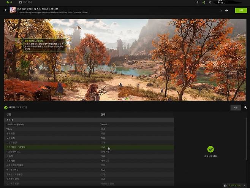The height and width of the screenshot is (188, 250).
Task: Select the highlighted 동적 해상도 스케일링 row
Action: pyautogui.click(x=89, y=147)
